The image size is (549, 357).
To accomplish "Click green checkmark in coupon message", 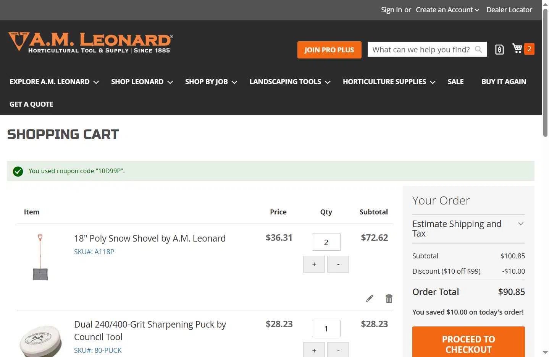I will 18,171.
